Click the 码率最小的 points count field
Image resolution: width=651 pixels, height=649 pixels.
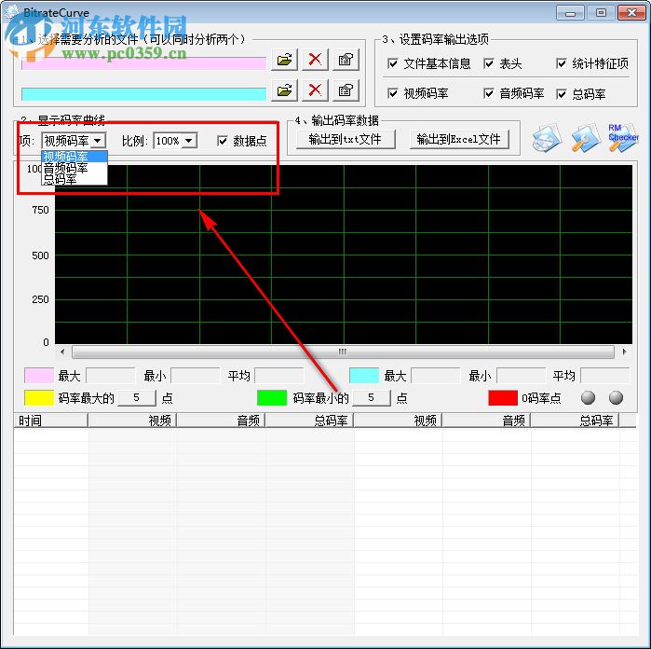point(372,398)
